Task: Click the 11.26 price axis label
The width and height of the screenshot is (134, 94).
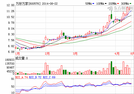Action: [11, 11]
